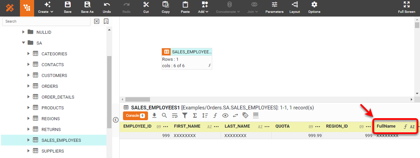Open the Parameters panel
This screenshot has width=420, height=158.
pos(274,7)
